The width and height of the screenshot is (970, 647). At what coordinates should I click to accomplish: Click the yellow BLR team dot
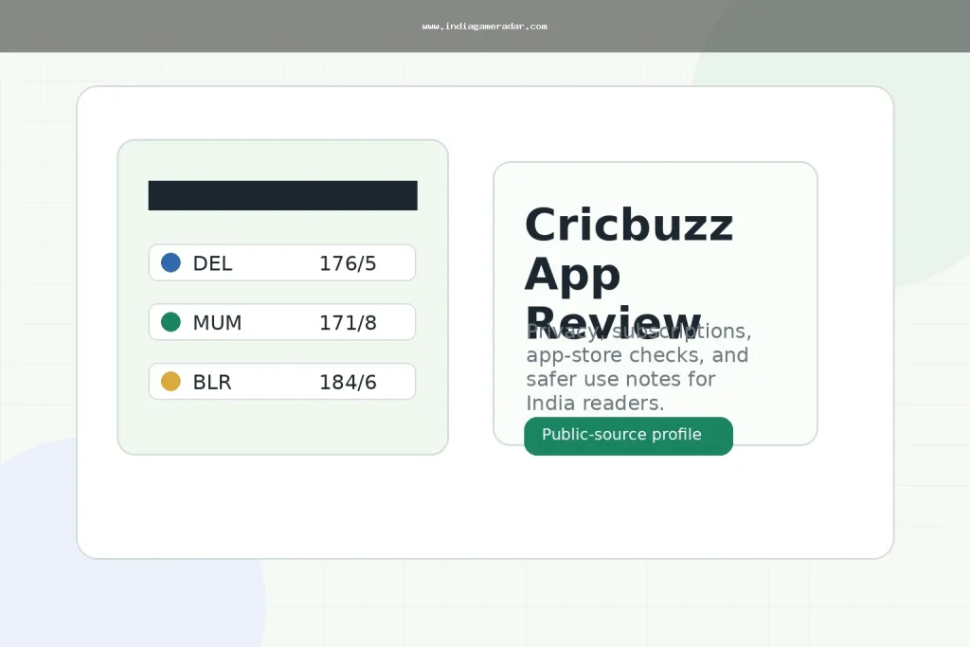tap(171, 381)
